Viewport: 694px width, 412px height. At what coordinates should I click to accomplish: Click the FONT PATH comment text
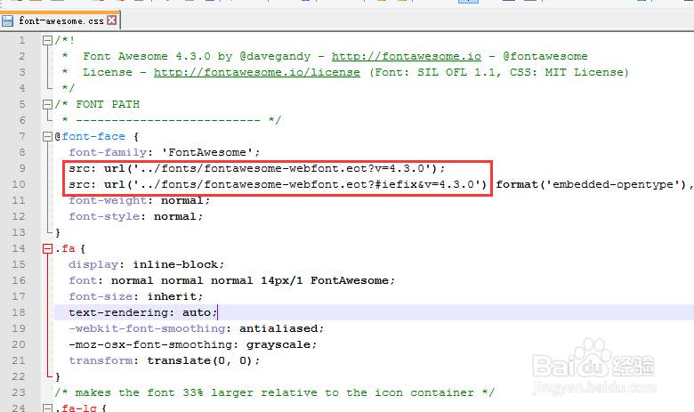pos(108,104)
